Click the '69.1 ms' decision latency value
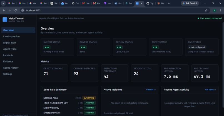The width and height of the screenshot is (224, 116). (x=202, y=76)
